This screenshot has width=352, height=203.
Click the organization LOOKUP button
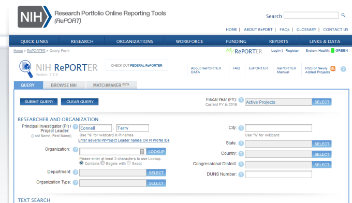(156, 152)
